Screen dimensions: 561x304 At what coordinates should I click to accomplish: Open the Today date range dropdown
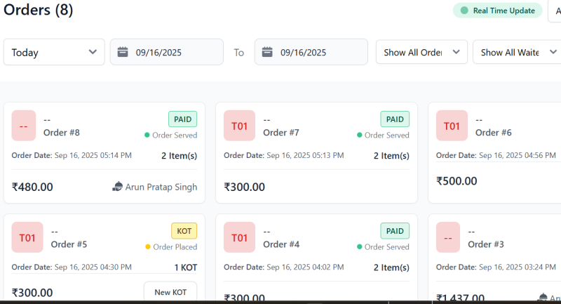pyautogui.click(x=54, y=52)
